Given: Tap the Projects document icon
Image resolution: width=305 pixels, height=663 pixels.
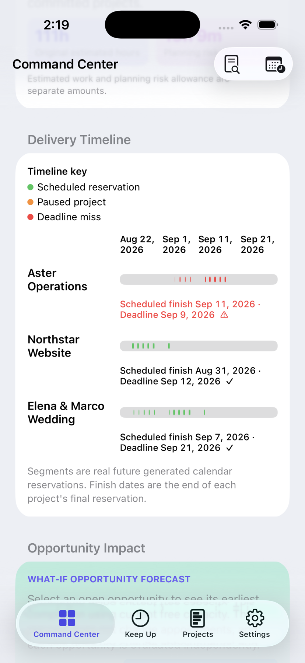Looking at the screenshot, I should pos(197,618).
